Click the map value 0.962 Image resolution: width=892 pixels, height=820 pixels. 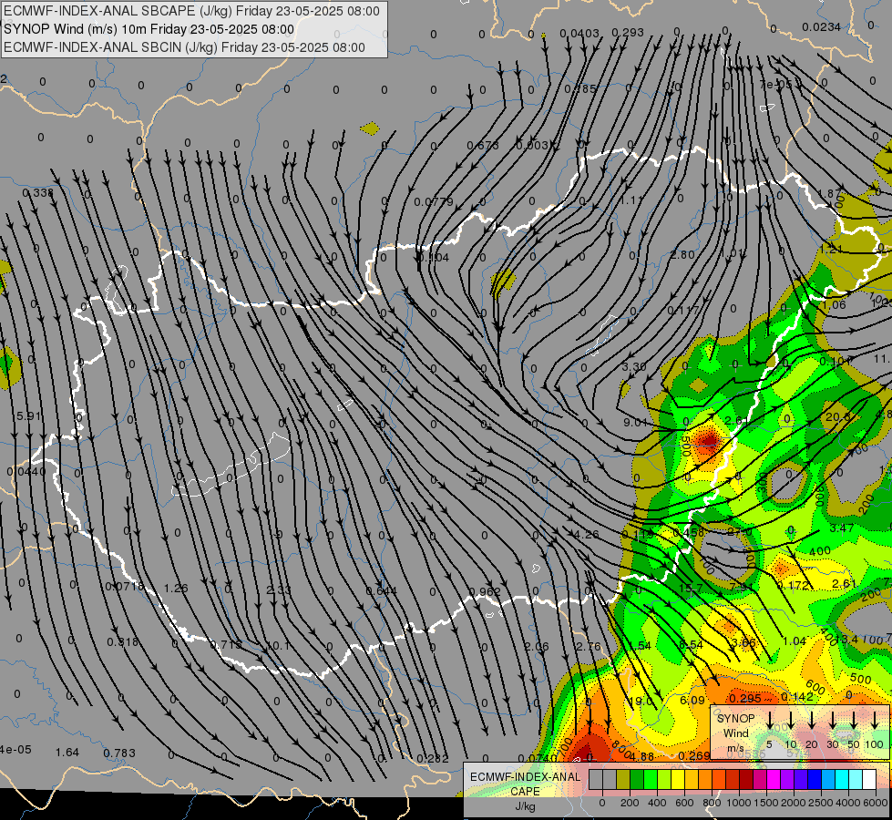[x=486, y=591]
